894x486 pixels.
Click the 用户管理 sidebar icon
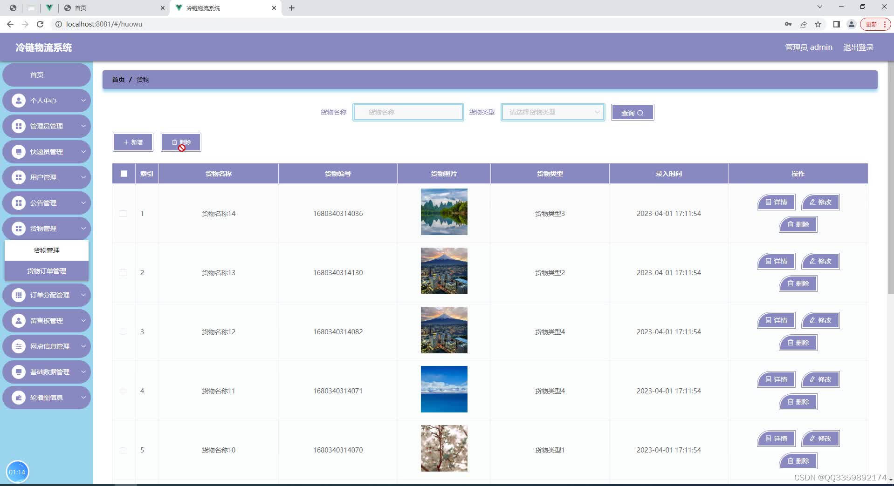click(19, 177)
